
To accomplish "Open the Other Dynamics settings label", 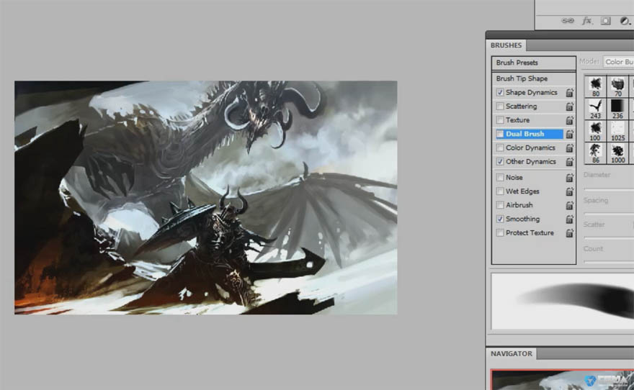I will 530,161.
